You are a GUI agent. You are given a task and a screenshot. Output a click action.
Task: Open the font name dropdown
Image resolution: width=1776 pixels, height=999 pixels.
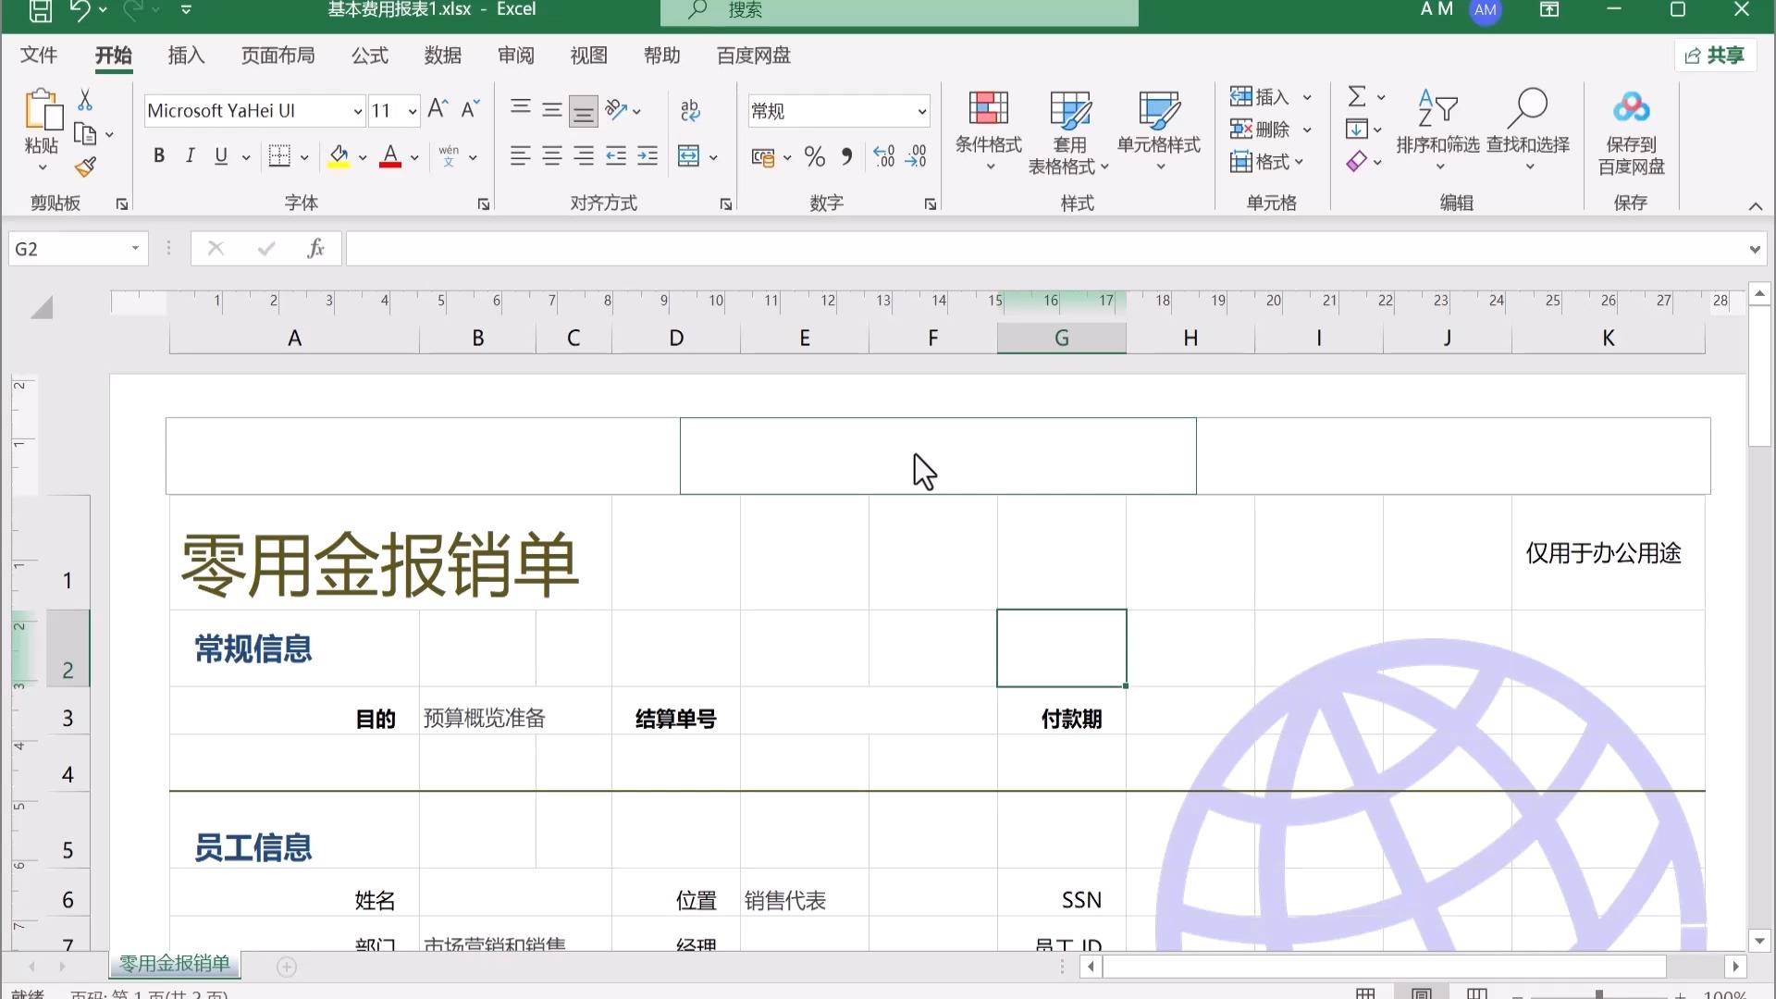click(357, 112)
